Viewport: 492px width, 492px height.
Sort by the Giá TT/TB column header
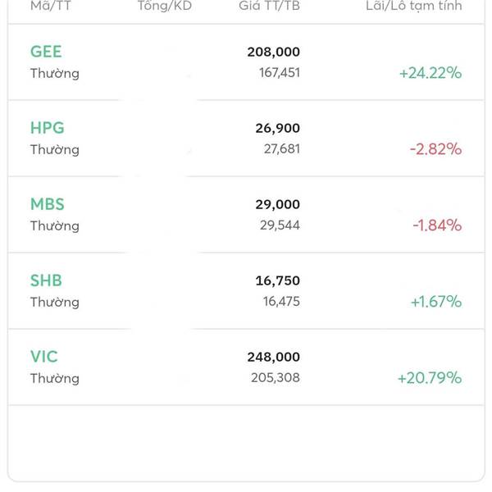click(269, 6)
